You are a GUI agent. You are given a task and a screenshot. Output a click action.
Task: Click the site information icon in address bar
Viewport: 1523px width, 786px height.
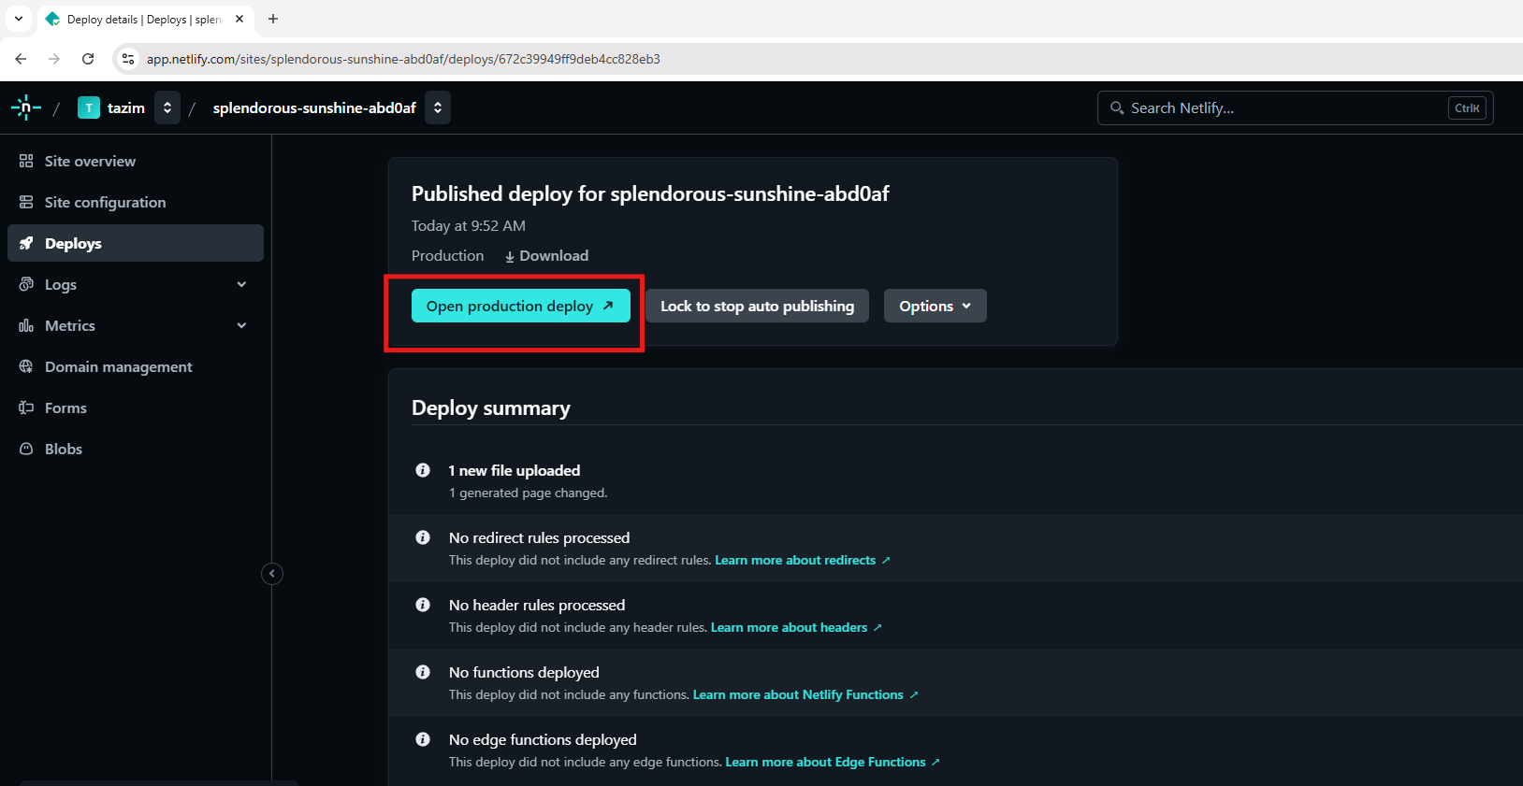coord(128,59)
